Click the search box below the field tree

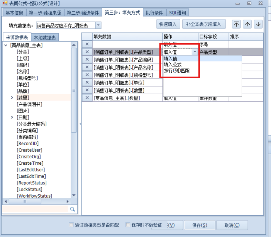click(35, 209)
